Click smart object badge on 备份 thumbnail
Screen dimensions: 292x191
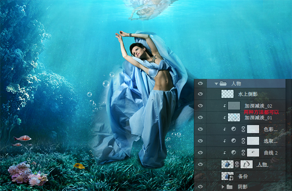pyautogui.click(x=231, y=178)
